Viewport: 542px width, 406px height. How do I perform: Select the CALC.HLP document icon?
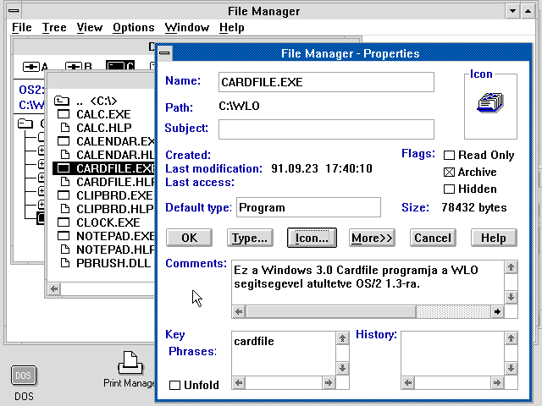click(x=64, y=128)
